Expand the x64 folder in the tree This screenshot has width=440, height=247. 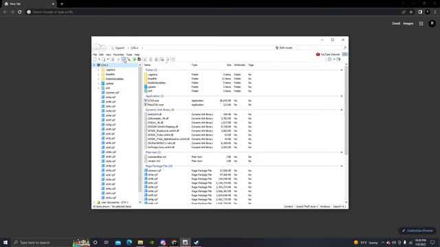pos(98,89)
